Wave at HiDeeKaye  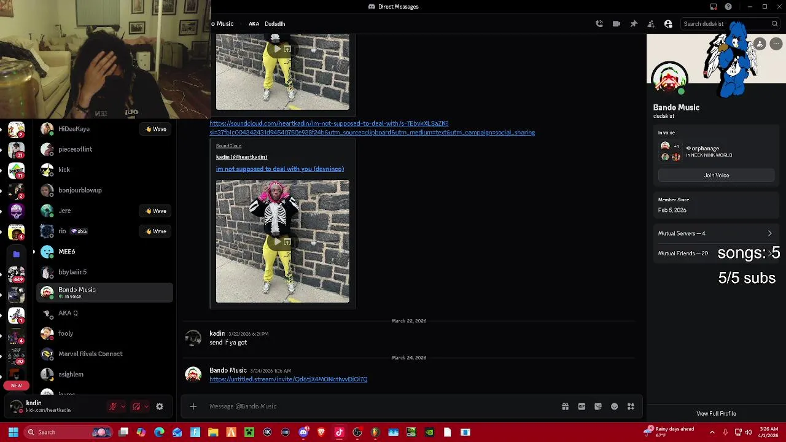click(156, 129)
